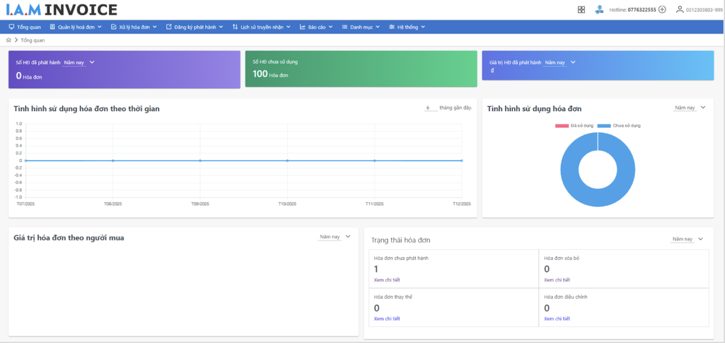Click the plus circle icon beside hotline
Viewport: 725px width, 343px height.
(662, 9)
